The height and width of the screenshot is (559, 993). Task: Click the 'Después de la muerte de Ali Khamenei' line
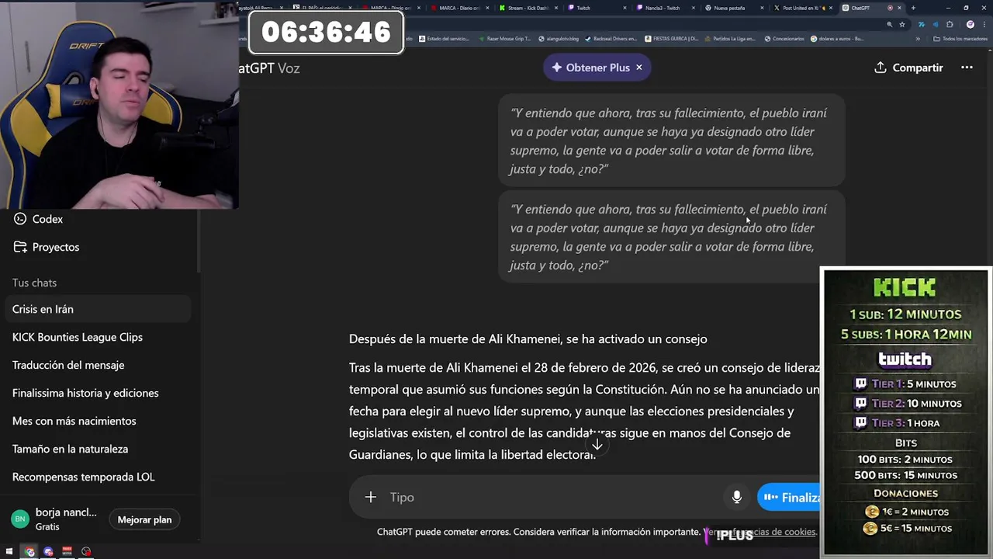tap(528, 339)
